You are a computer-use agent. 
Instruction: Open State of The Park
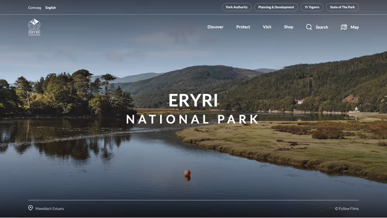[342, 7]
